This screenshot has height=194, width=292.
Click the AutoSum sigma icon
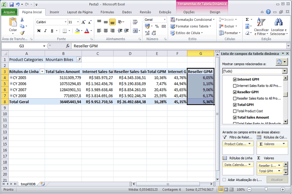[x=247, y=20]
